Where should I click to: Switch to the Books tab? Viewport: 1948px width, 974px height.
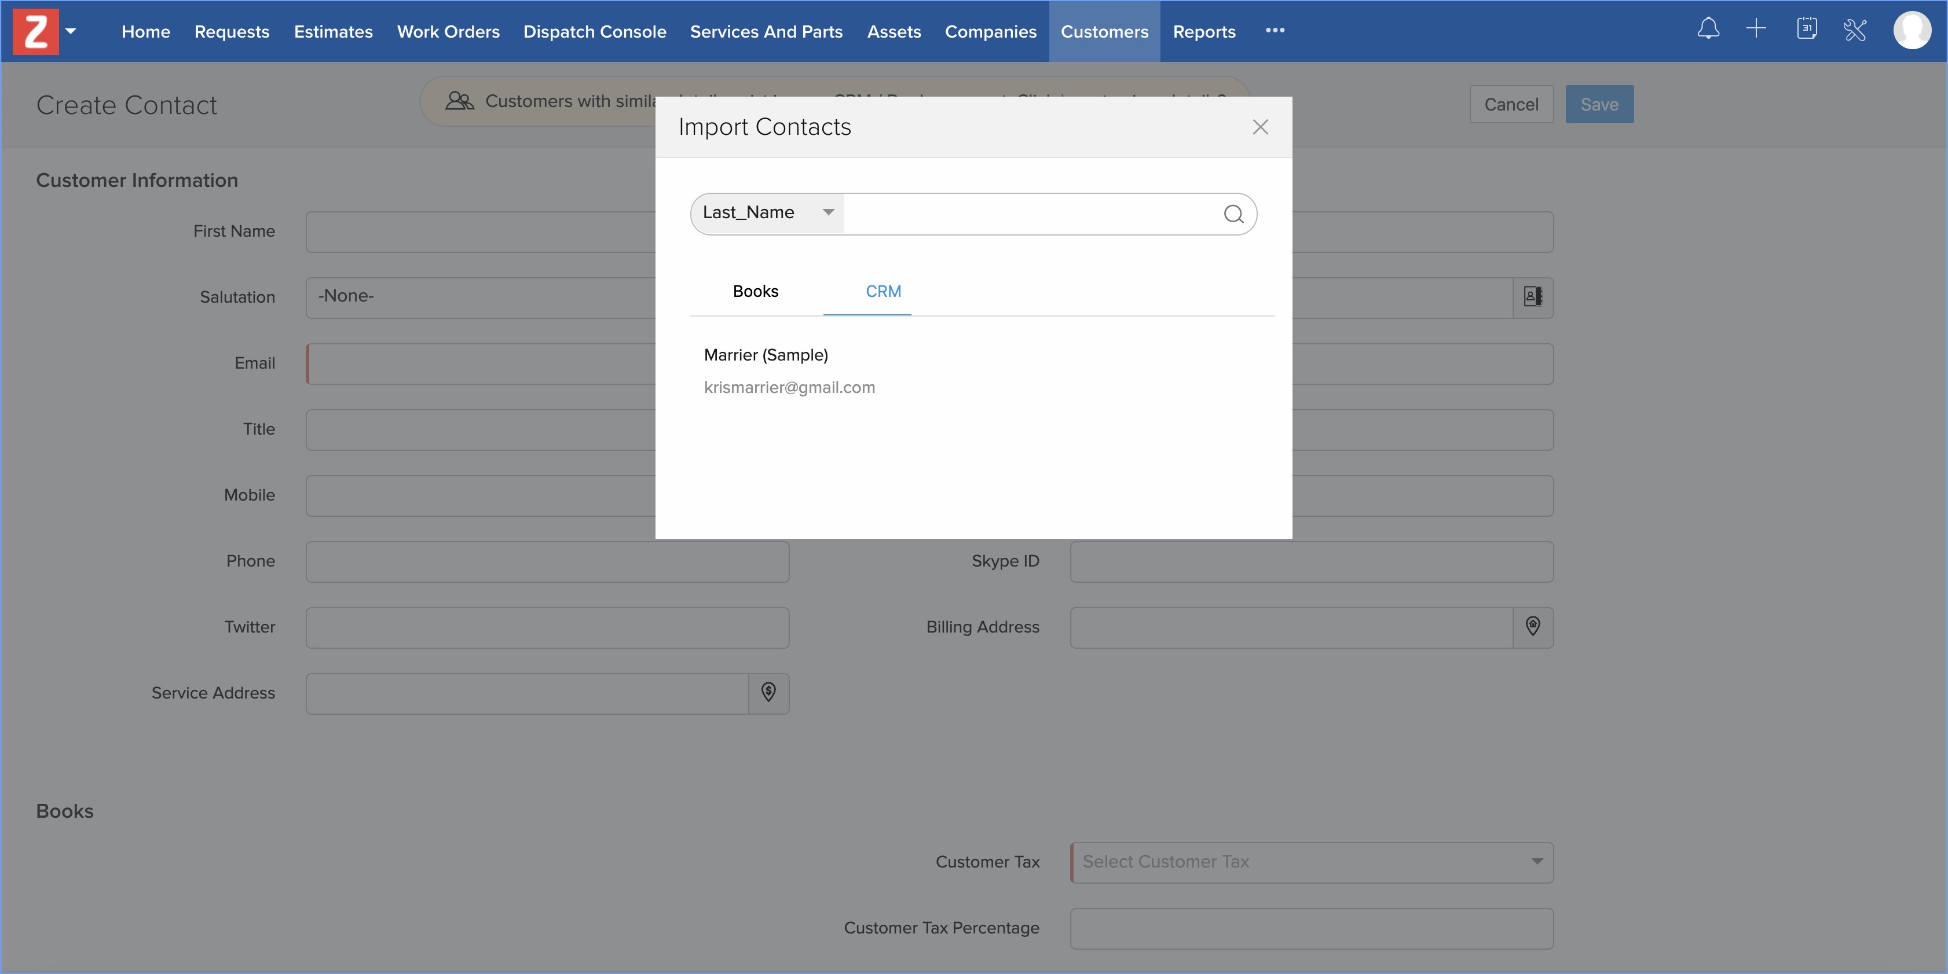pyautogui.click(x=755, y=292)
